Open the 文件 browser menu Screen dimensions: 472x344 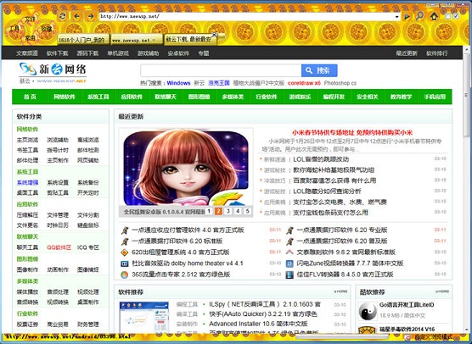[30, 19]
